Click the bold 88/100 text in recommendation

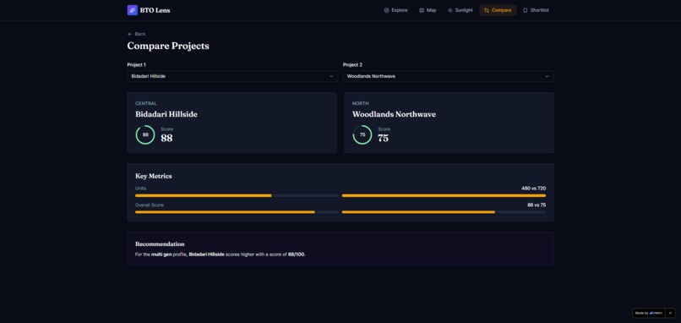[297, 255]
